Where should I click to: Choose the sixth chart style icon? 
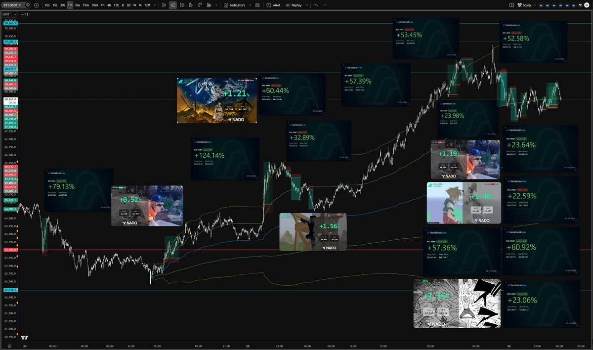209,5
